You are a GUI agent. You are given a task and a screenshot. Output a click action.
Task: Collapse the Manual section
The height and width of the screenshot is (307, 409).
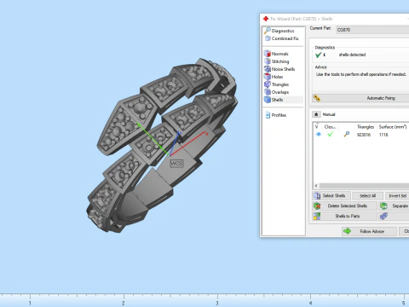point(316,114)
